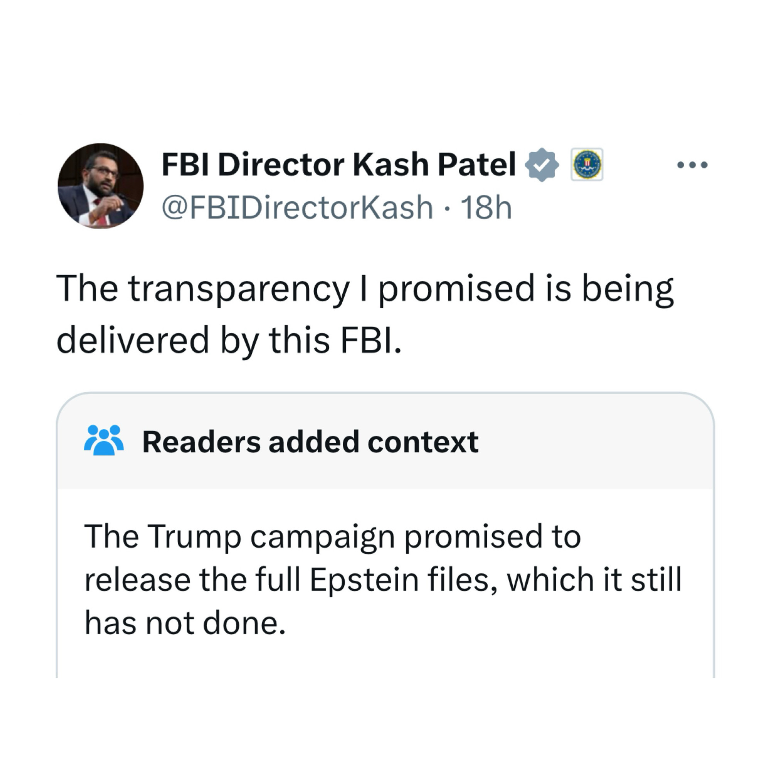This screenshot has height=771, width=771.
Task: Select the "Readers added context" heading
Action: point(310,442)
